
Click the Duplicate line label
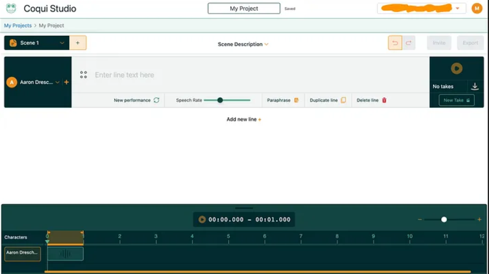click(x=324, y=100)
